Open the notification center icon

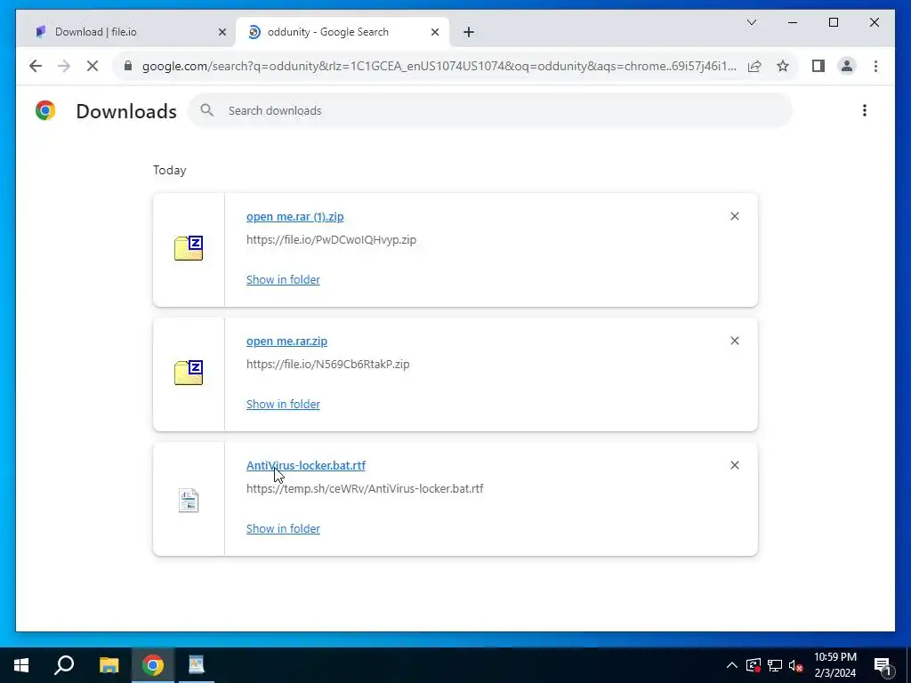(883, 665)
